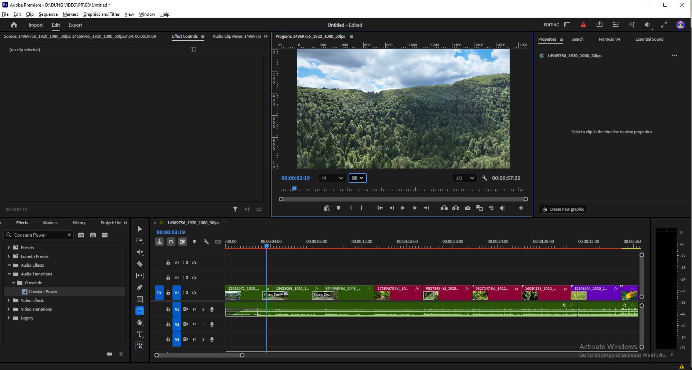Open the Import page
This screenshot has width=692, height=370.
(36, 25)
